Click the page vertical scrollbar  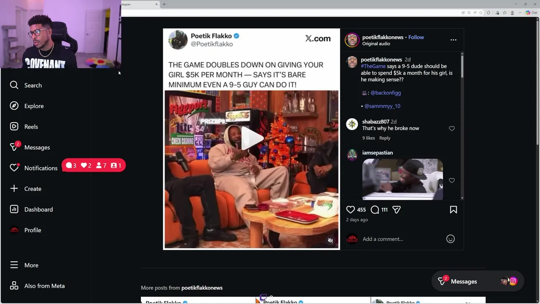pos(538,82)
